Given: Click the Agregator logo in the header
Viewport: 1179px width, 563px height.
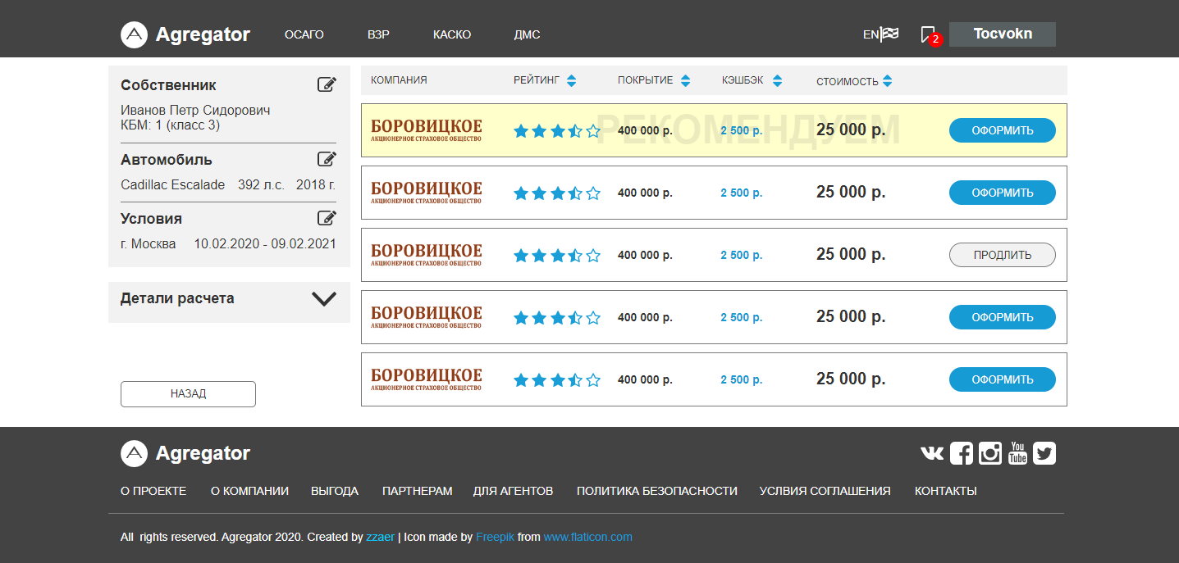Looking at the screenshot, I should coord(185,34).
